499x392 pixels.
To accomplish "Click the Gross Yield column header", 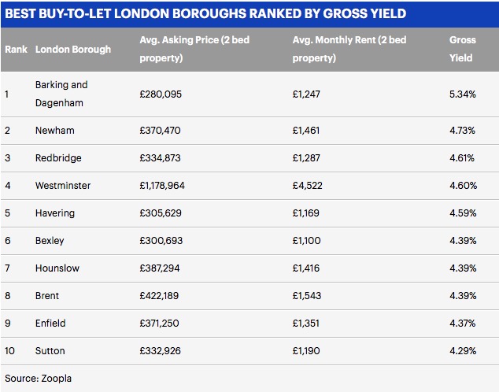I will [x=463, y=49].
